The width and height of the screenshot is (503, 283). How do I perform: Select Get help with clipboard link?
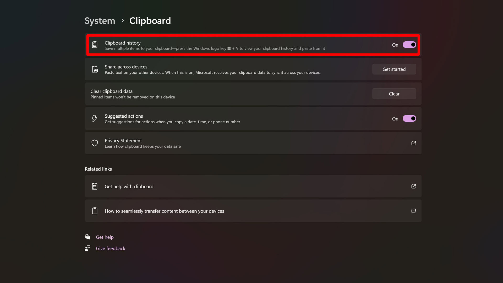tap(253, 186)
